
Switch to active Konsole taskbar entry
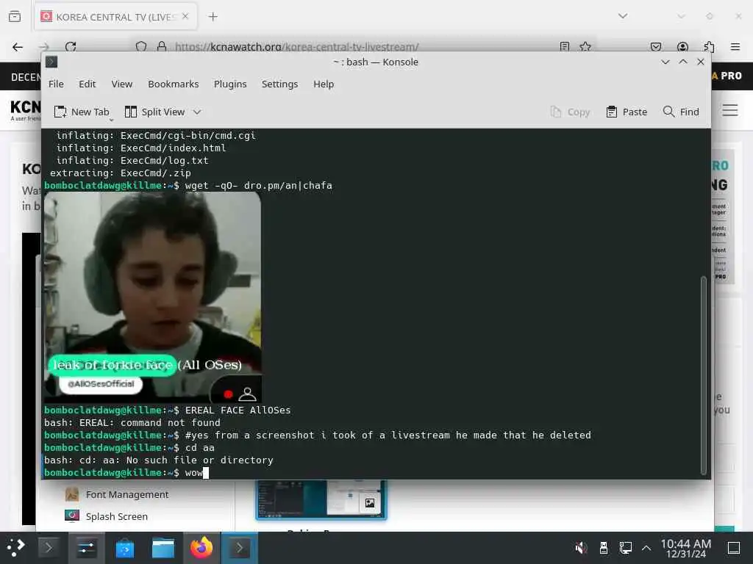coord(239,548)
